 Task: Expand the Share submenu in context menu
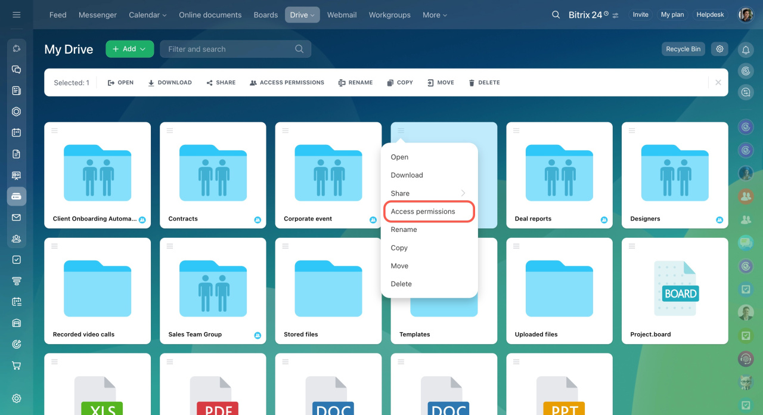[x=428, y=193]
